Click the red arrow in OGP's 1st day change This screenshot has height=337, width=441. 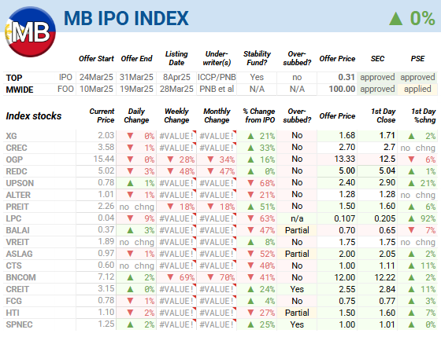click(x=411, y=159)
